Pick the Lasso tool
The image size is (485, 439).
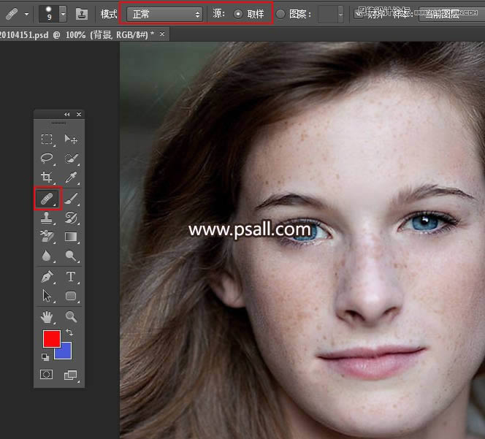coord(47,158)
